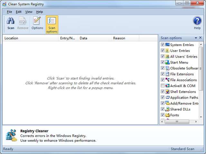Click the greyed Remove toolbar icon
Viewport: 206px width, 154px height.
click(23, 21)
